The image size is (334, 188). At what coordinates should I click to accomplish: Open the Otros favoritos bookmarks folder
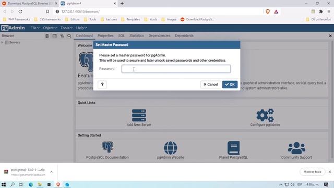(318, 19)
